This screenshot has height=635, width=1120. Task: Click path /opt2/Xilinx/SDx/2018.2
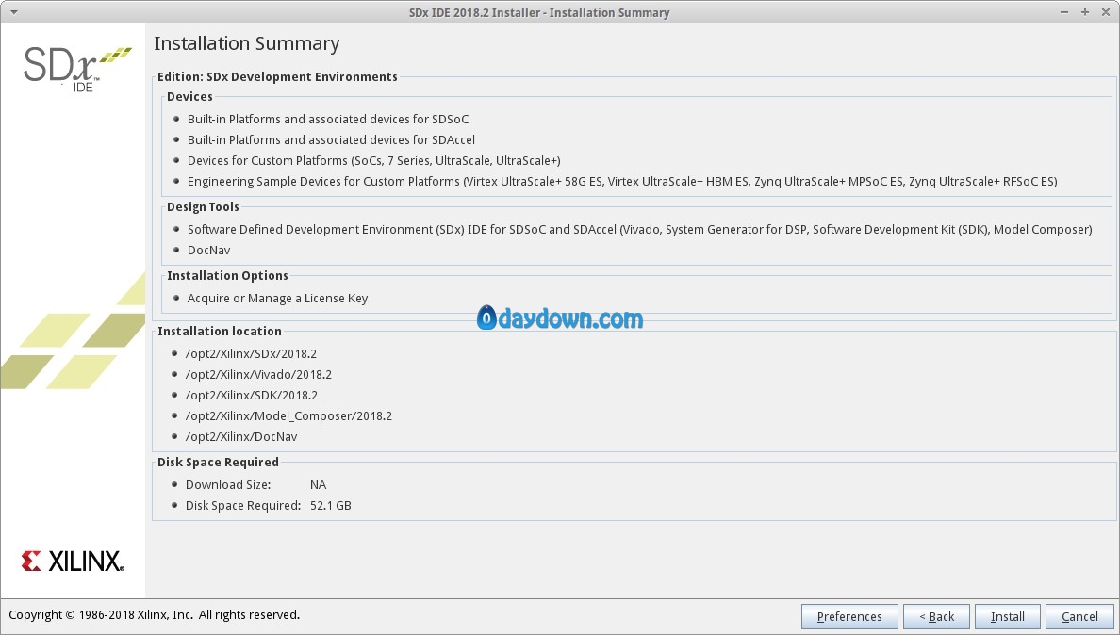click(x=251, y=353)
